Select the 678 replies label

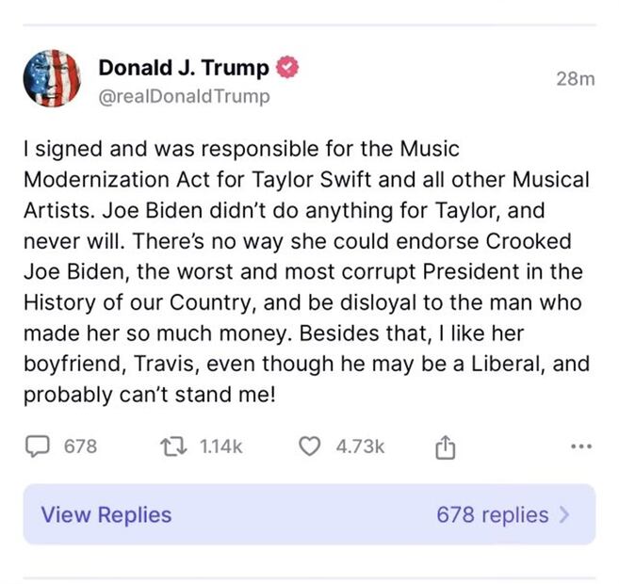coord(492,515)
